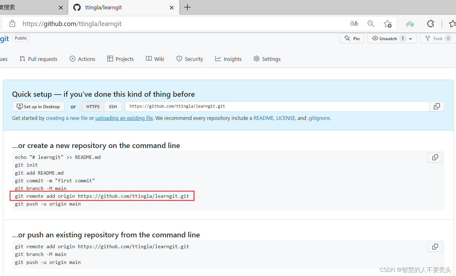The image size is (456, 276).
Task: Add this page to favorites with the star icon
Action: (388, 23)
